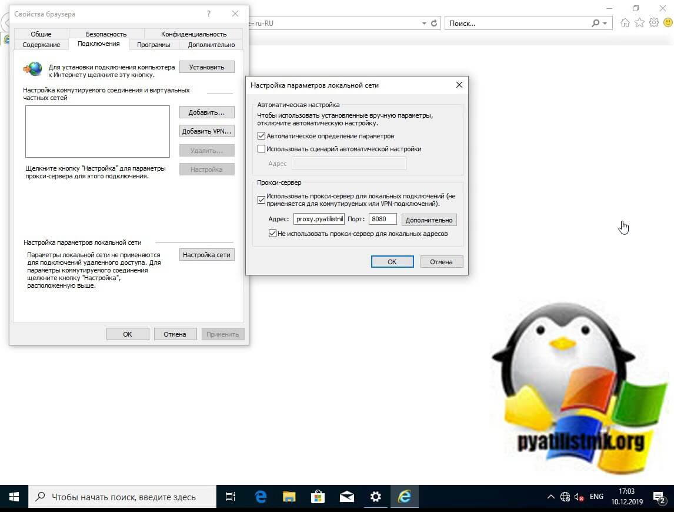Screen dimensions: 674x512
Task: Open the search provider dropdown arrow
Action: click(605, 24)
